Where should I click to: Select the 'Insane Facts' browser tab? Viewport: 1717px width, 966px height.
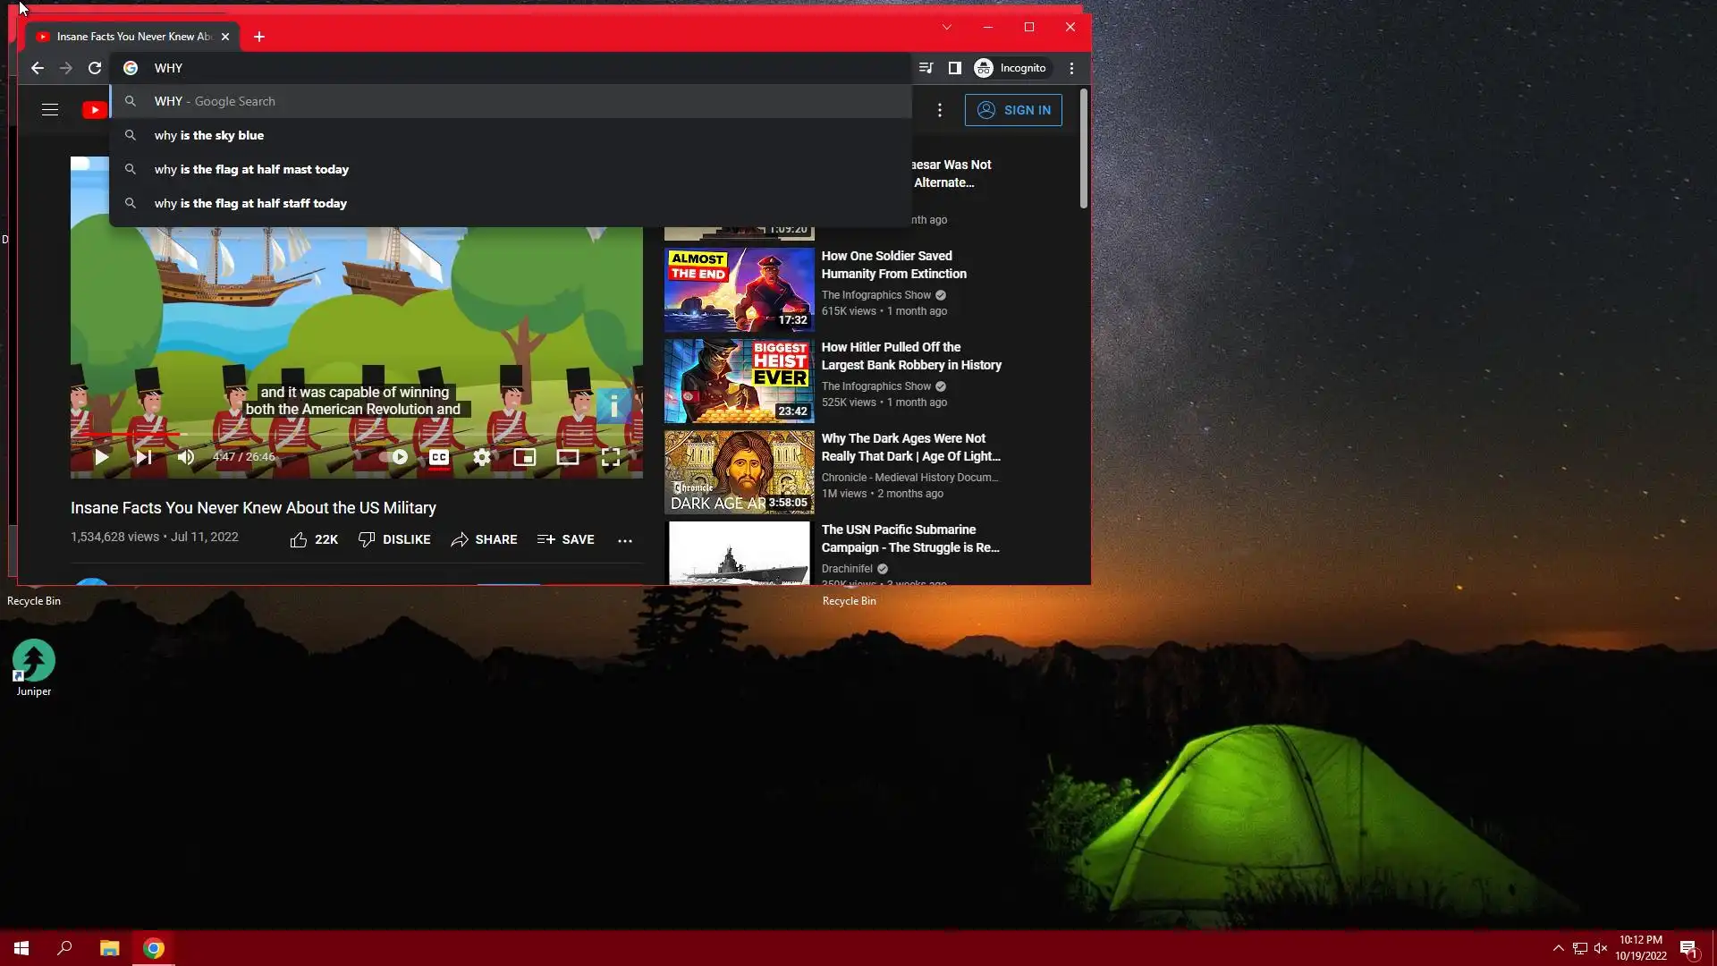132,37
